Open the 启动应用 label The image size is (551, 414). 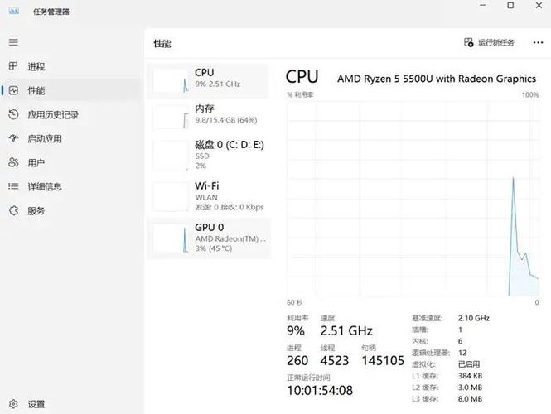click(45, 139)
